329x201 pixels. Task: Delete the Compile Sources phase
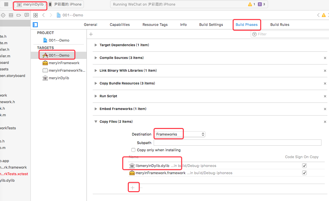325,58
